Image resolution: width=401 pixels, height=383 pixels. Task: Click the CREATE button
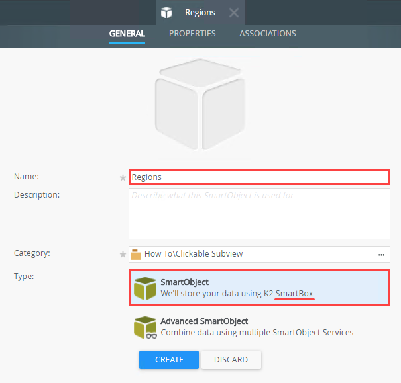click(169, 360)
